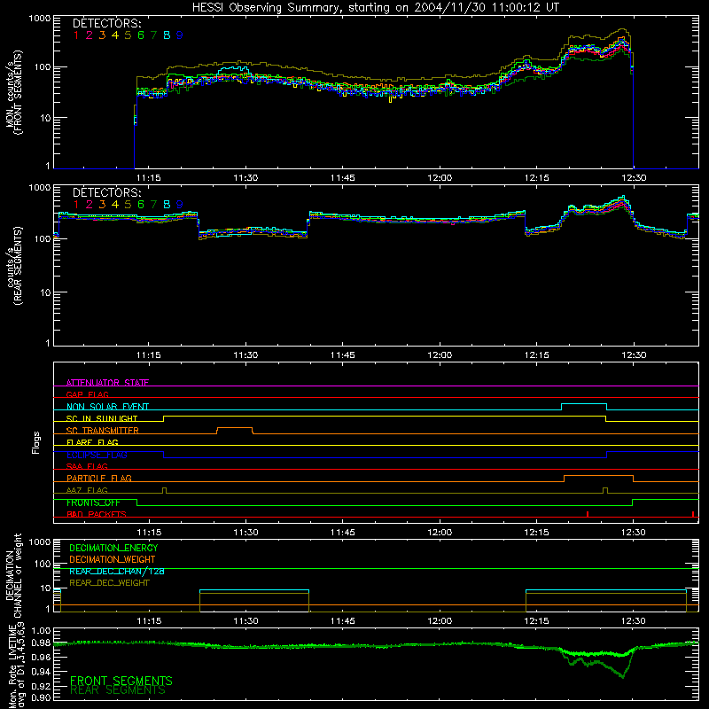
Task: Click the FRONT SEGMENTS livetime legend label
Action: 121,681
